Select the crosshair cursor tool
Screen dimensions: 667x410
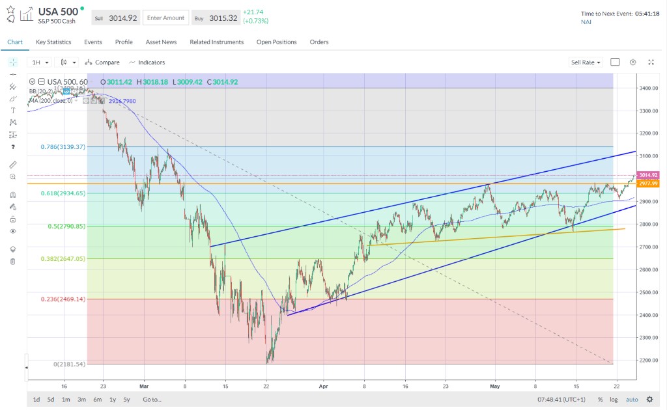(x=13, y=62)
